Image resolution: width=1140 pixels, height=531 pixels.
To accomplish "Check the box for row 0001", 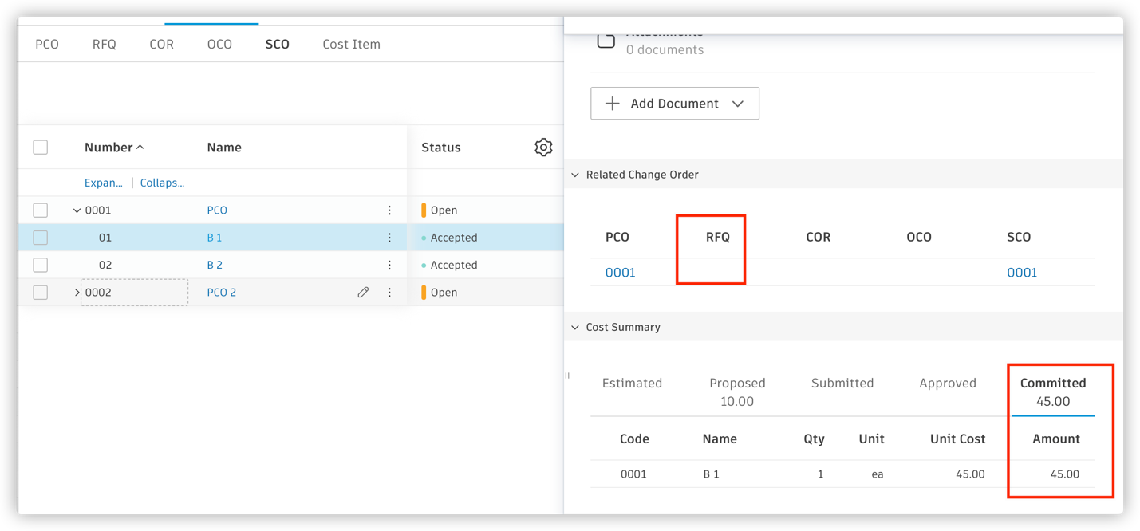I will [41, 210].
